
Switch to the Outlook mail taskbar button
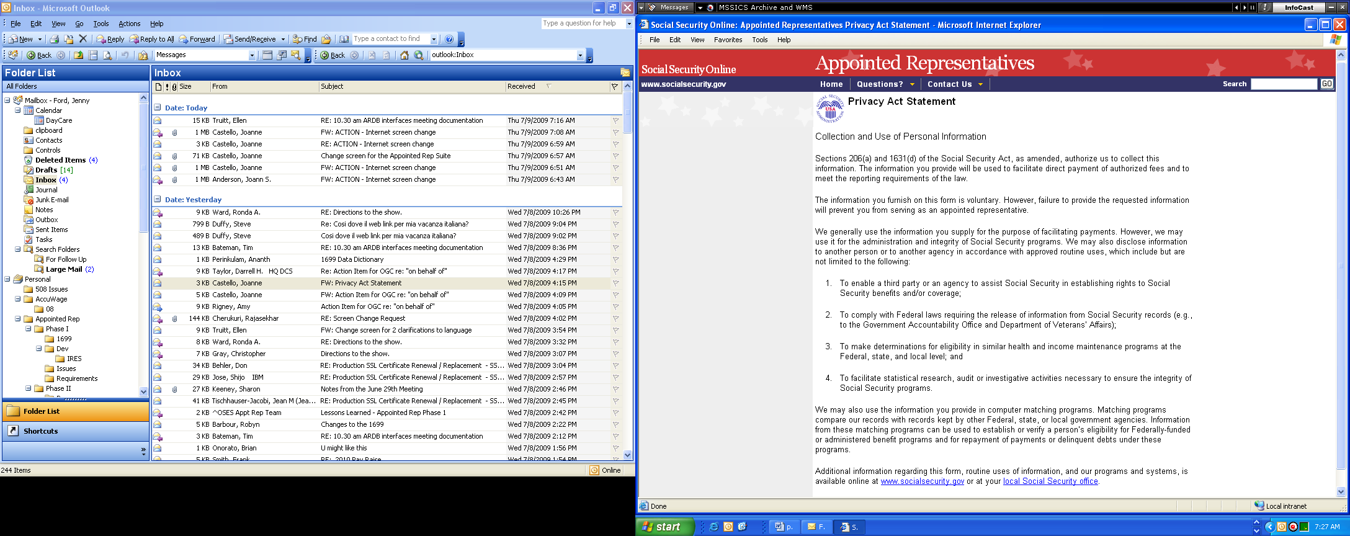click(816, 527)
